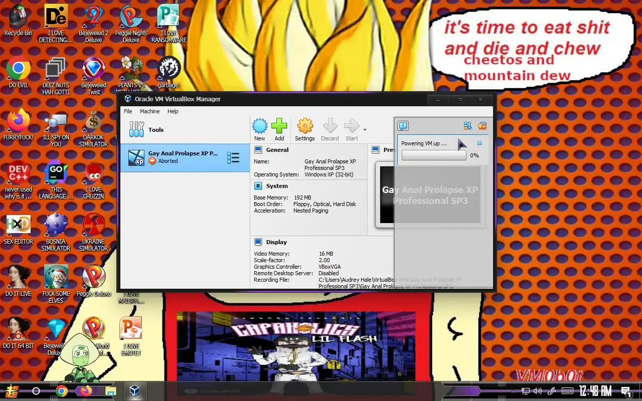Select the Recycle Bin desktop icon
The width and height of the screenshot is (642, 401).
tap(18, 21)
